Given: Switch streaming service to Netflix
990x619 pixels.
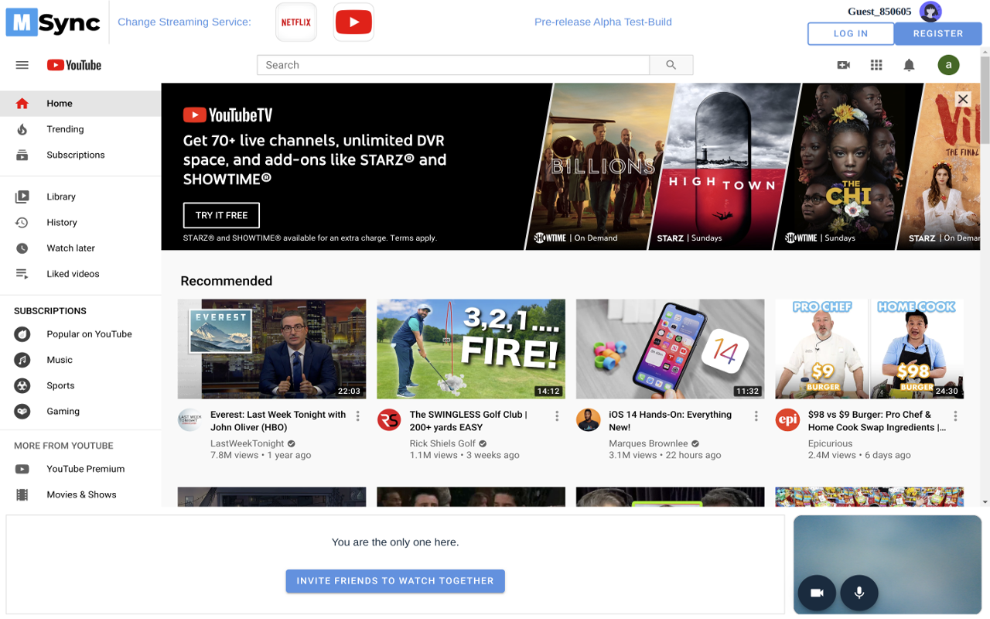Looking at the screenshot, I should [x=296, y=22].
